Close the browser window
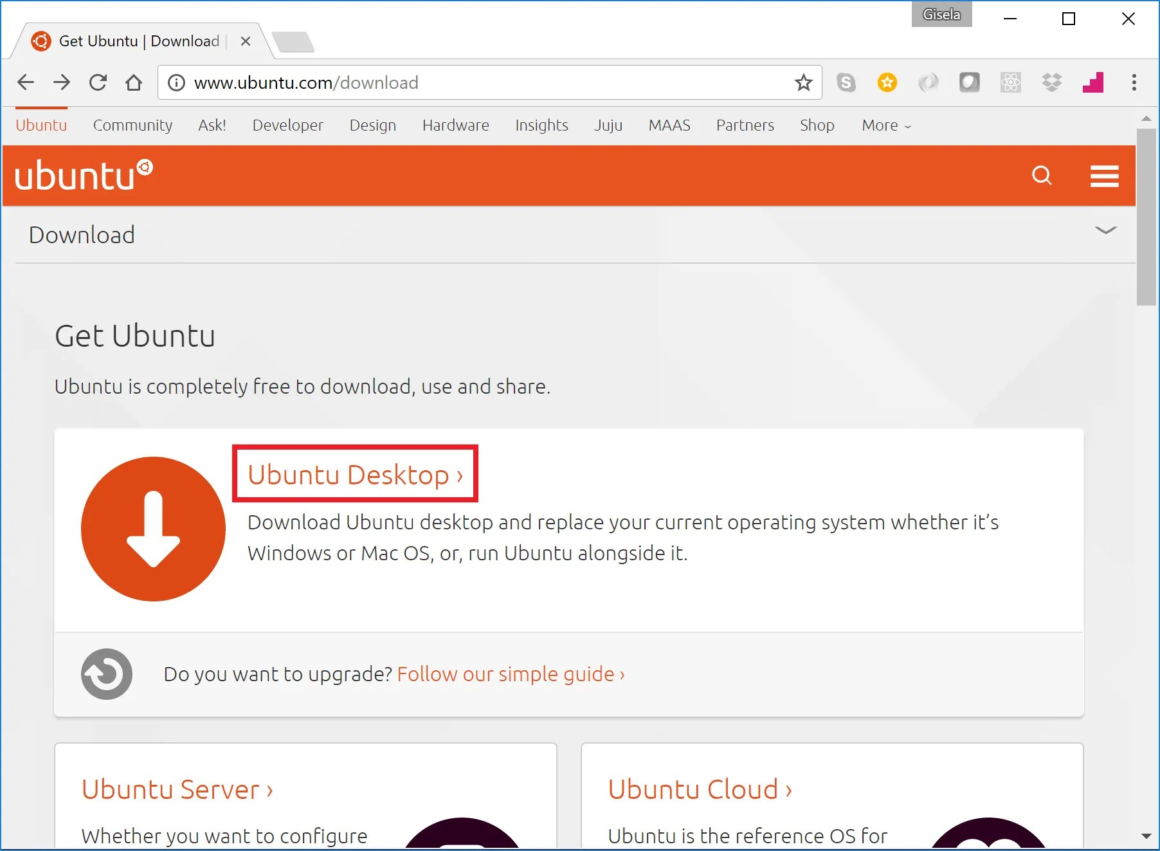Screen dimensions: 1160x851 (x=1128, y=19)
